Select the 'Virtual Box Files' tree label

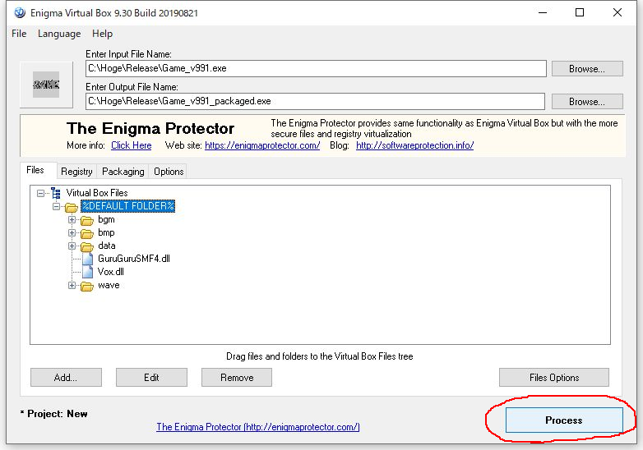click(x=97, y=193)
